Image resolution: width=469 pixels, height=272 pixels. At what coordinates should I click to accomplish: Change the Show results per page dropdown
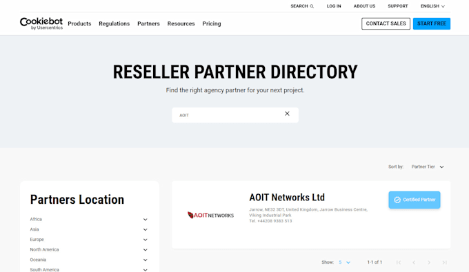tap(344, 262)
